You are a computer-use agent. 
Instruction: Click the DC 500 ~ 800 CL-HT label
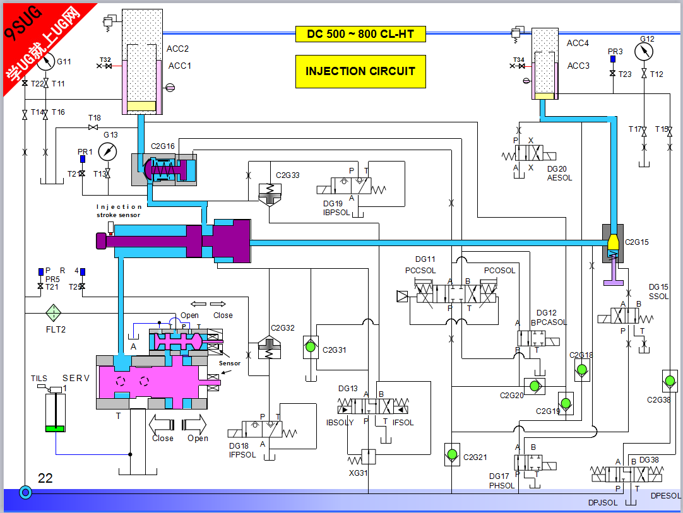[360, 34]
